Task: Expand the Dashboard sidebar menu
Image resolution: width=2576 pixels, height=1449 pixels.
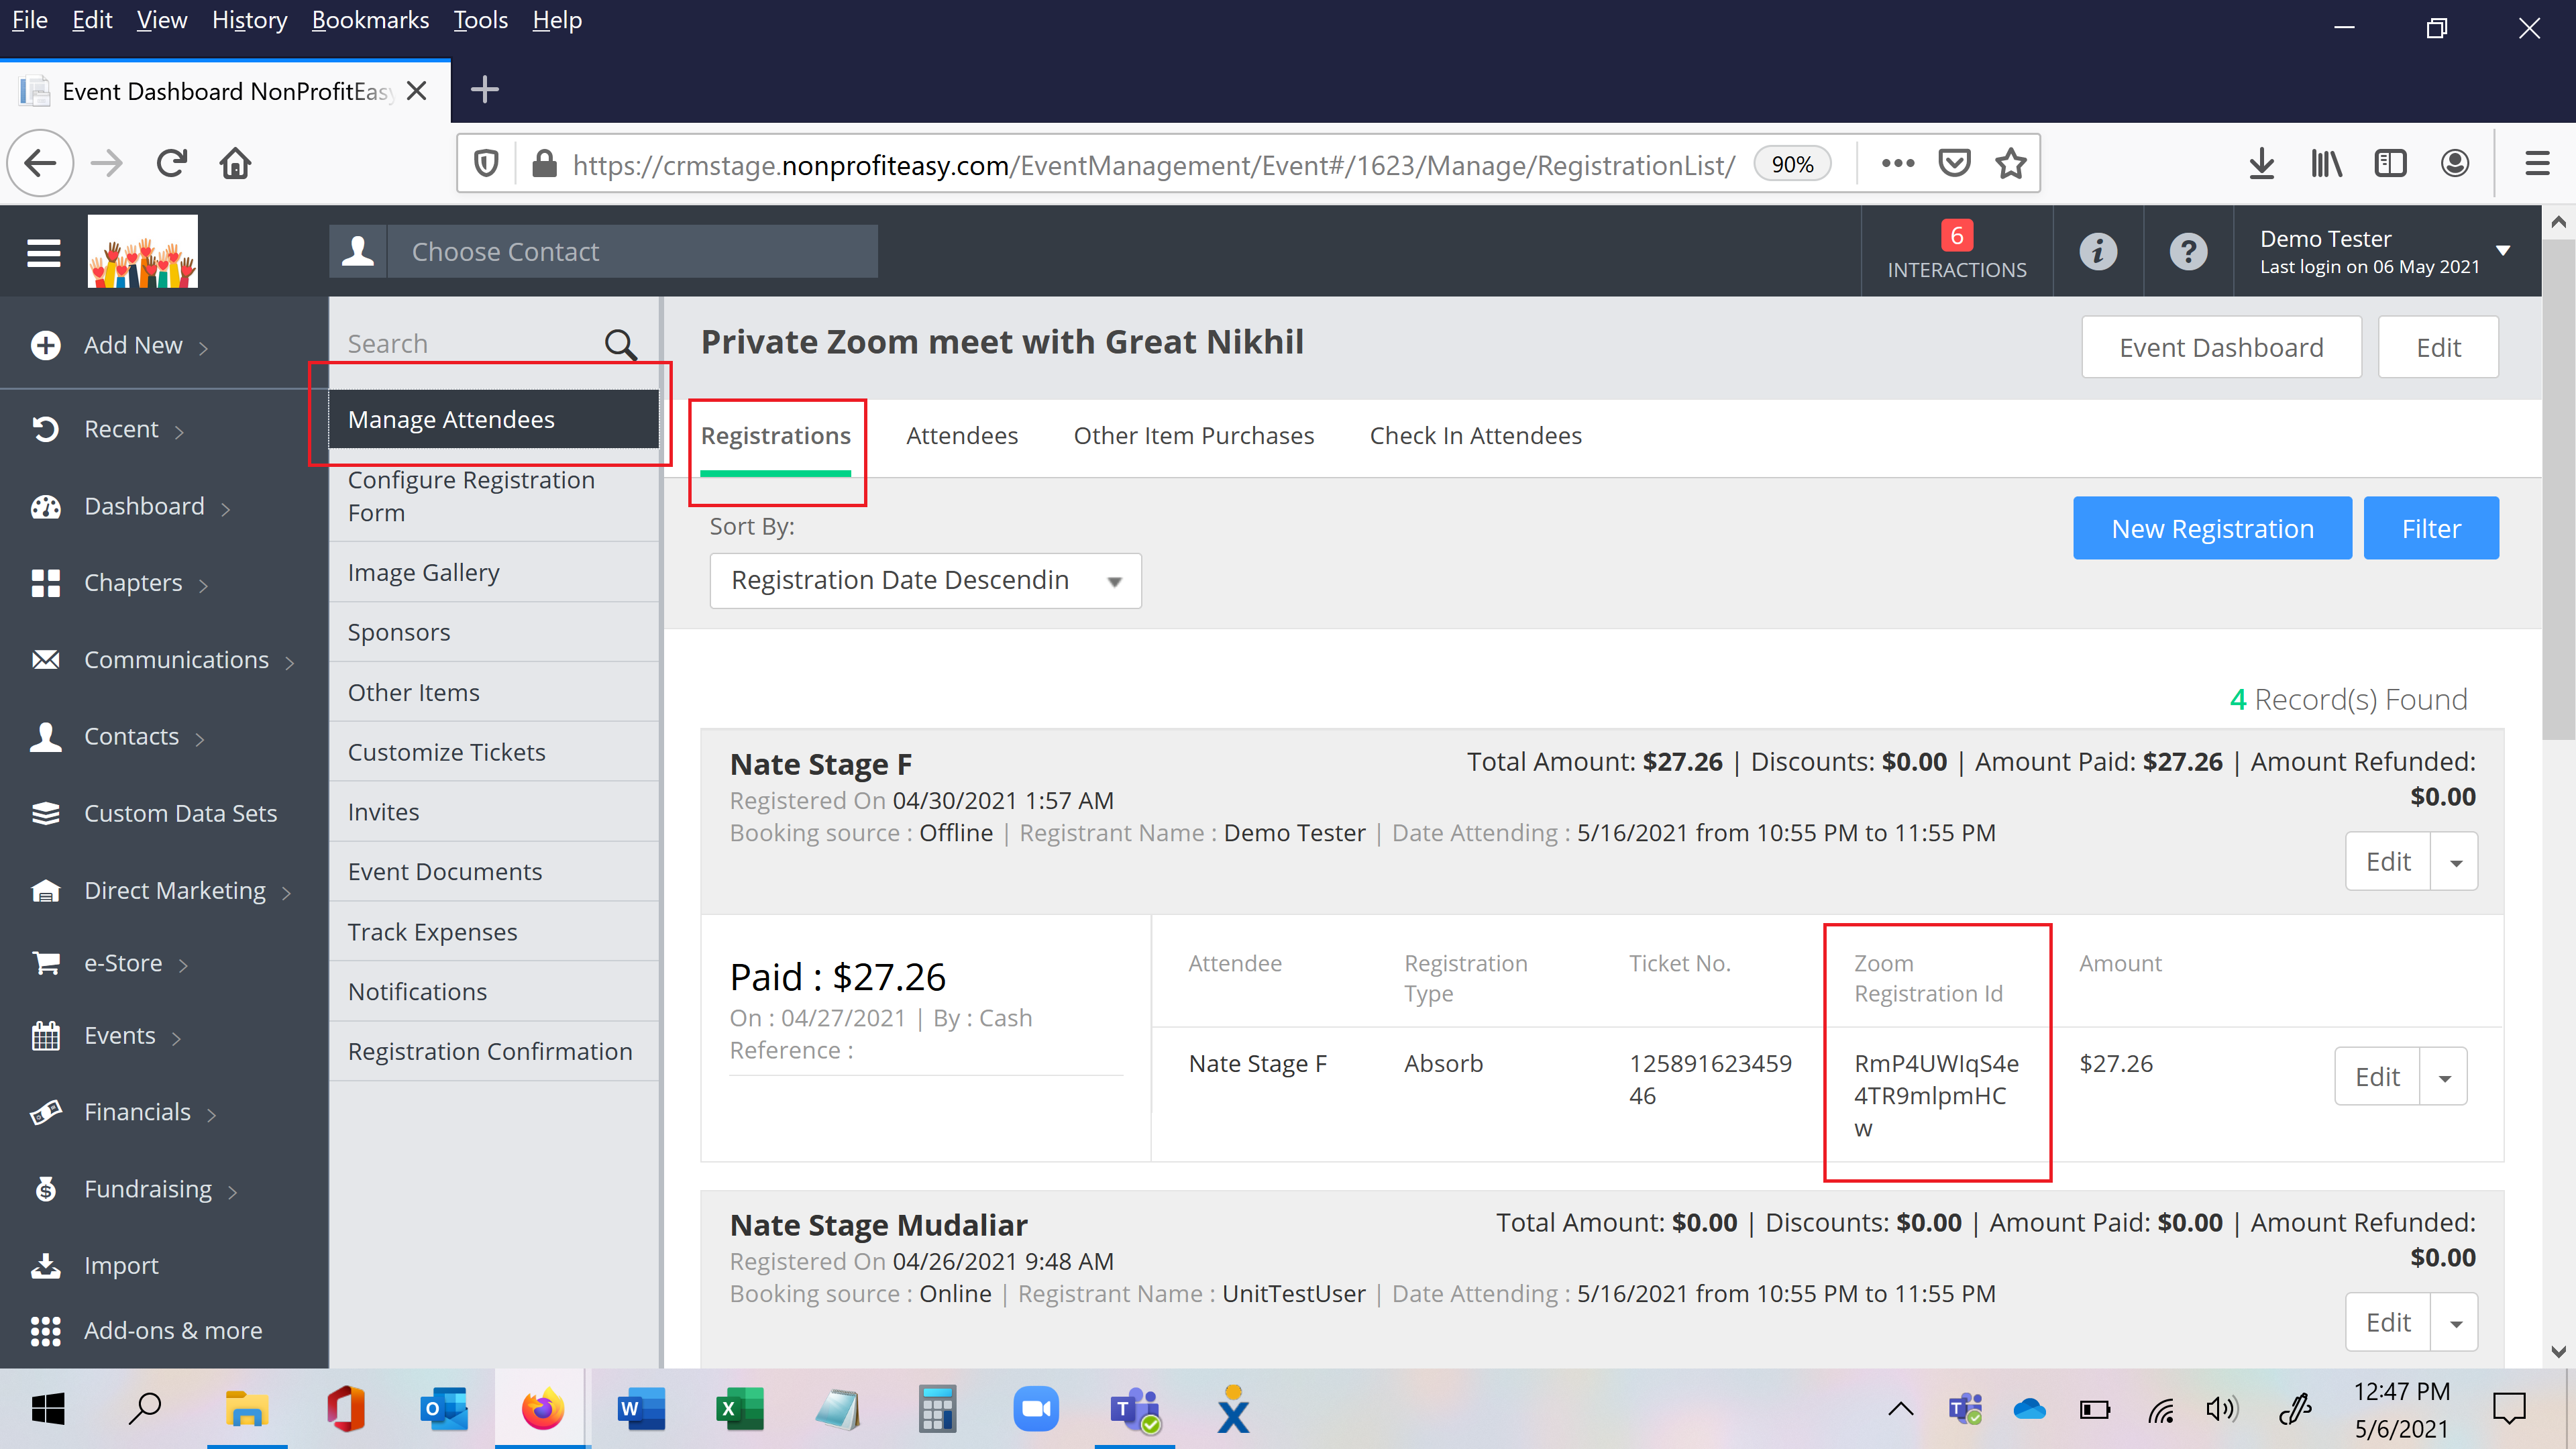Action: [x=131, y=506]
